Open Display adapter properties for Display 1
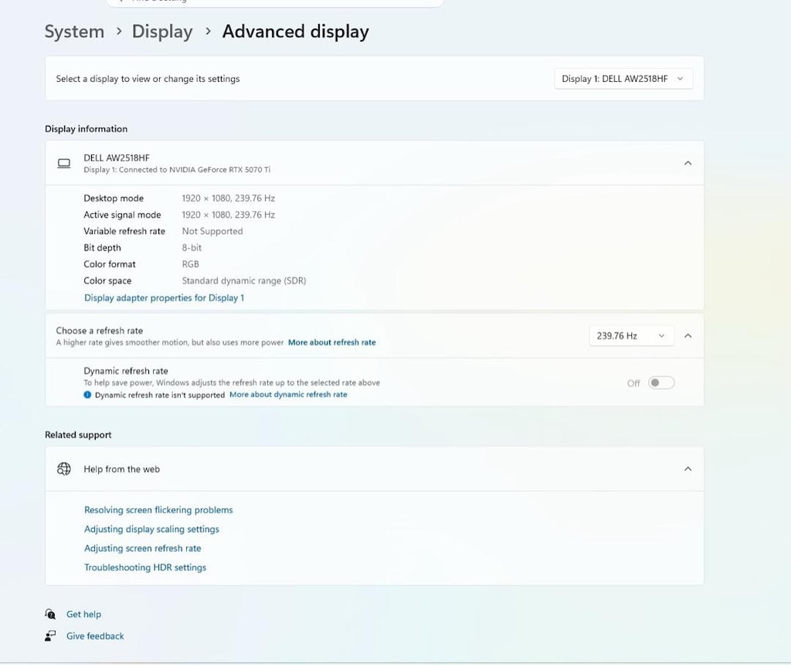Viewport: 791px width, 665px height. [164, 297]
